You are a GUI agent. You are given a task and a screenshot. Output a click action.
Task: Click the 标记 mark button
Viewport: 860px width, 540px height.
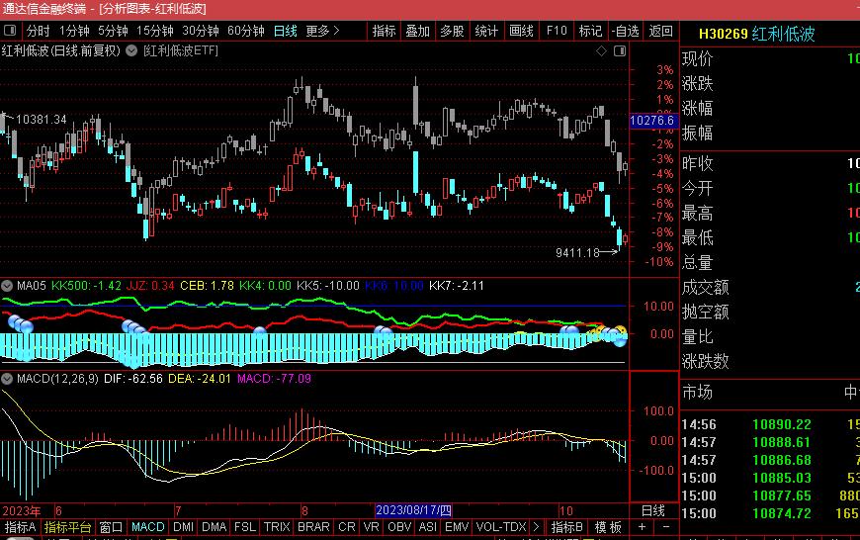[x=591, y=31]
